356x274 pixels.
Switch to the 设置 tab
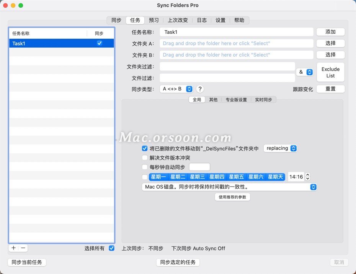point(220,20)
